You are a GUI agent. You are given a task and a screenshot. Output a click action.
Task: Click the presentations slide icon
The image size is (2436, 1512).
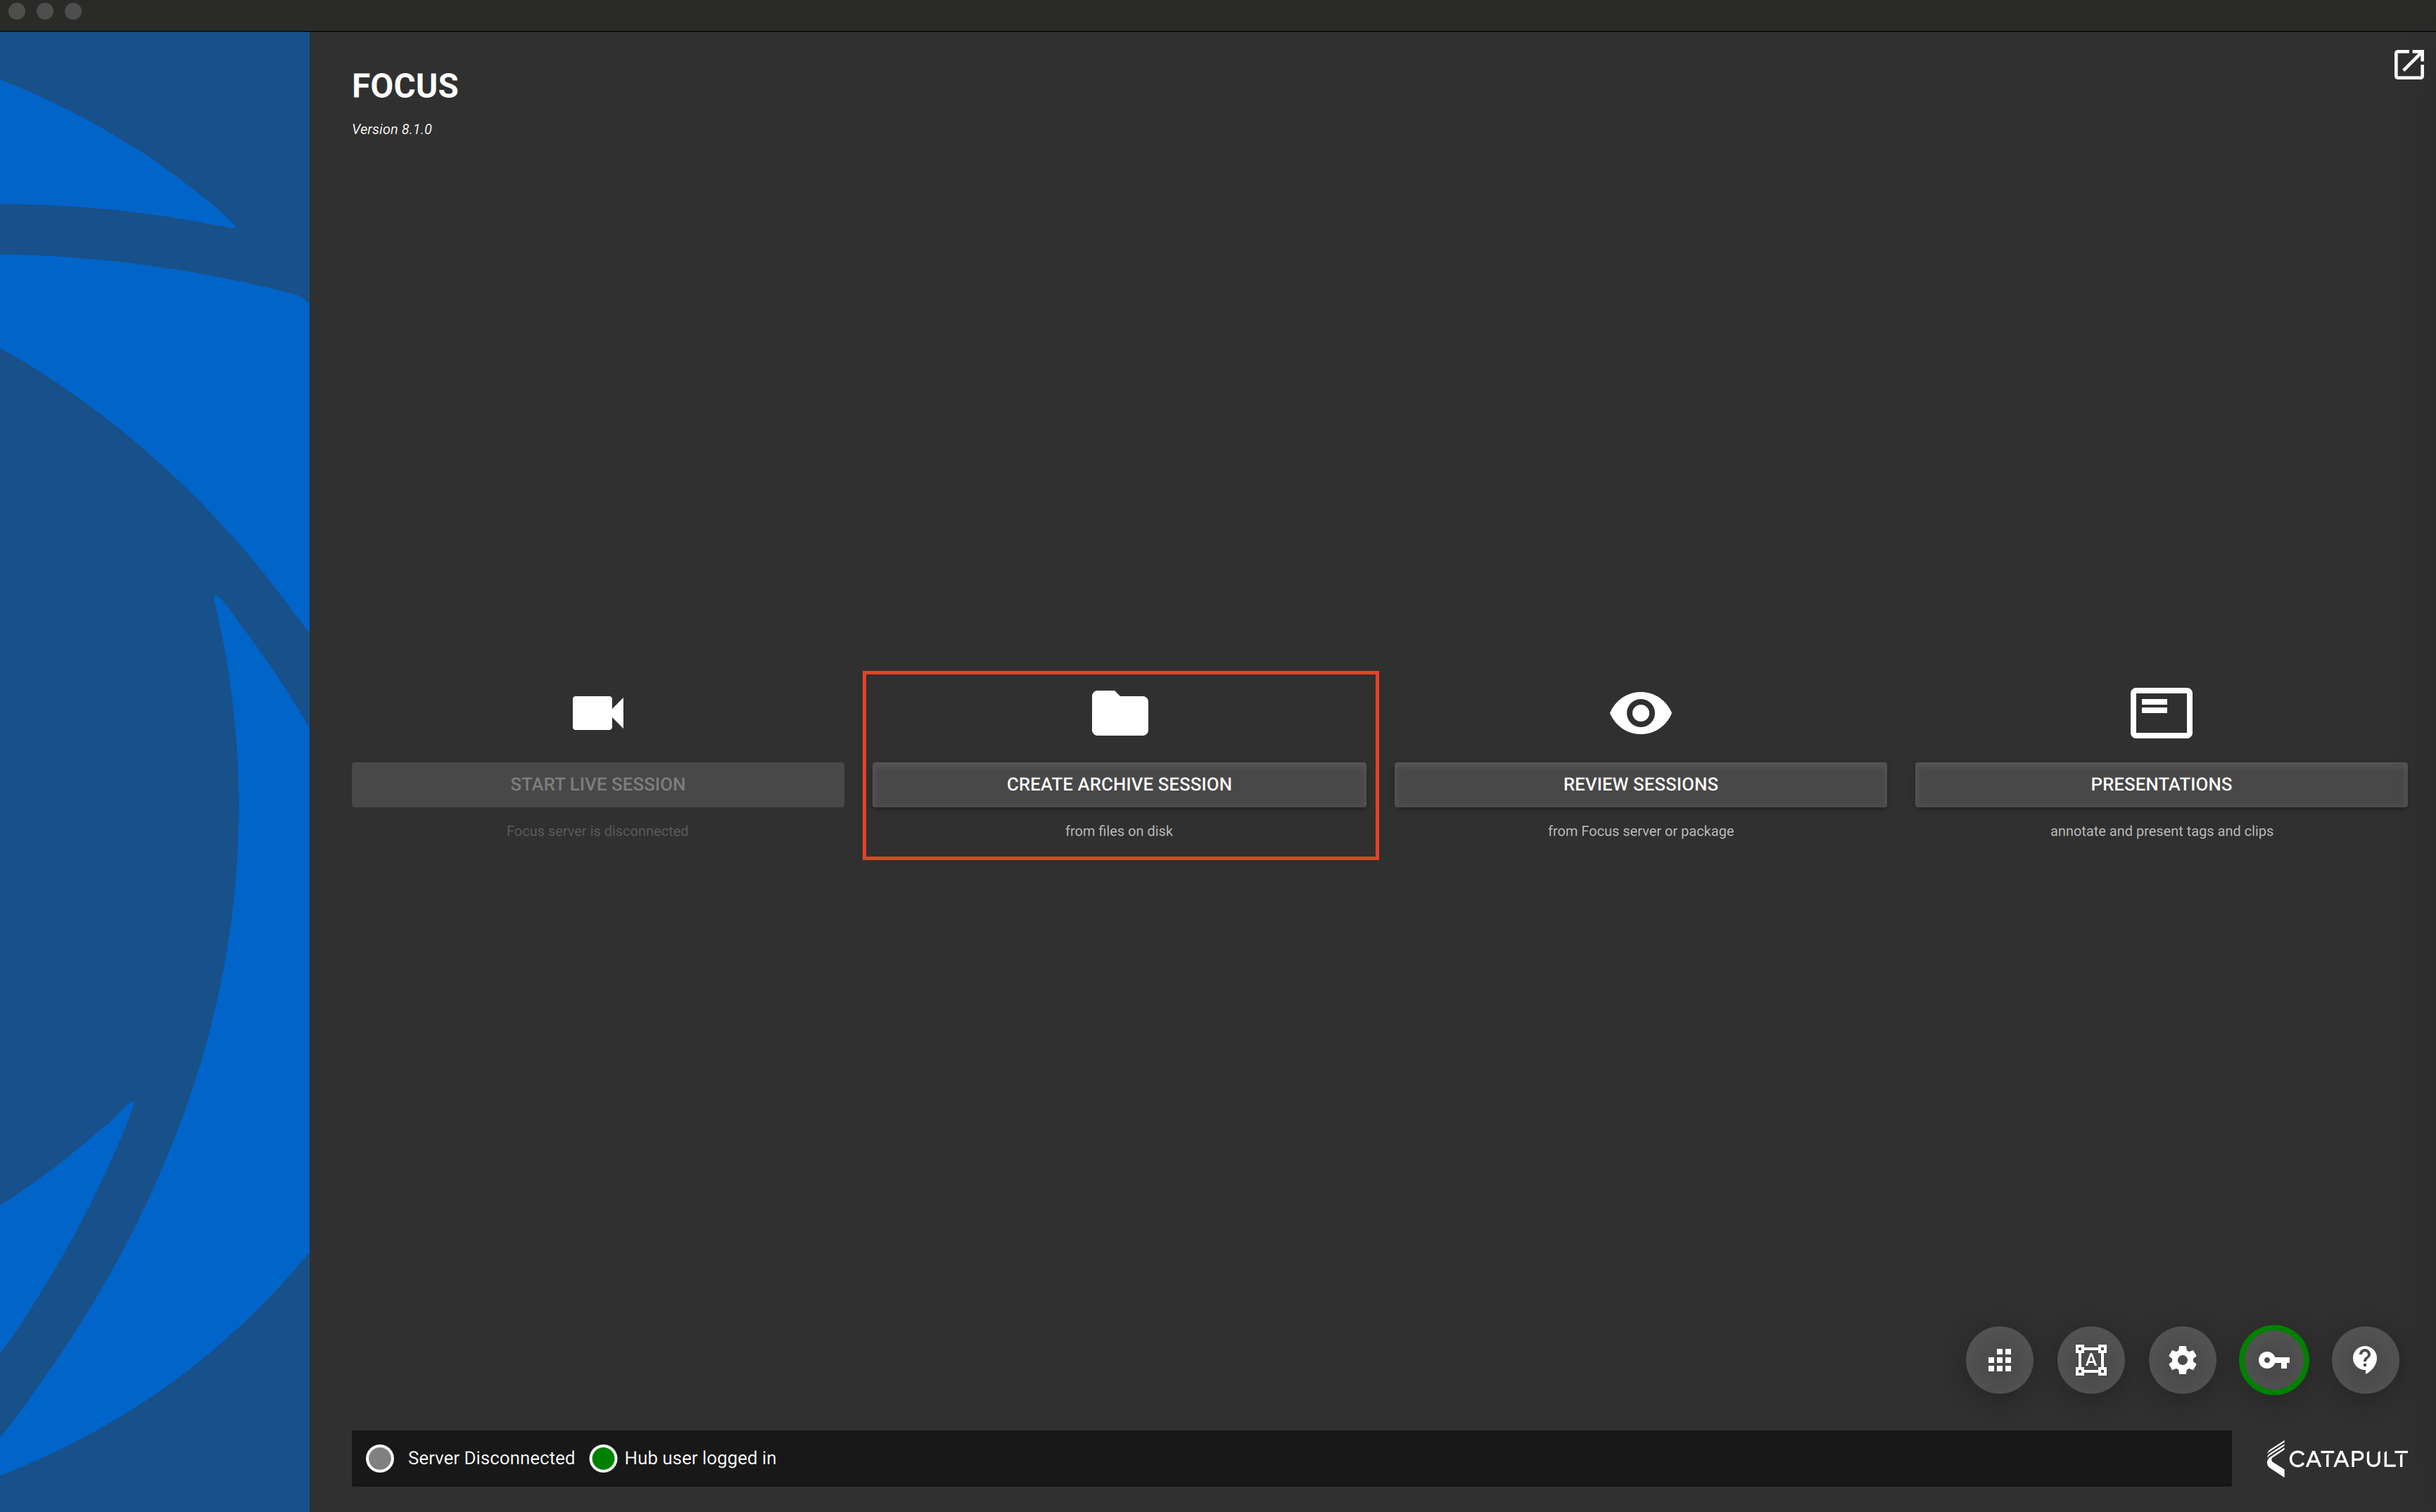click(x=2161, y=713)
